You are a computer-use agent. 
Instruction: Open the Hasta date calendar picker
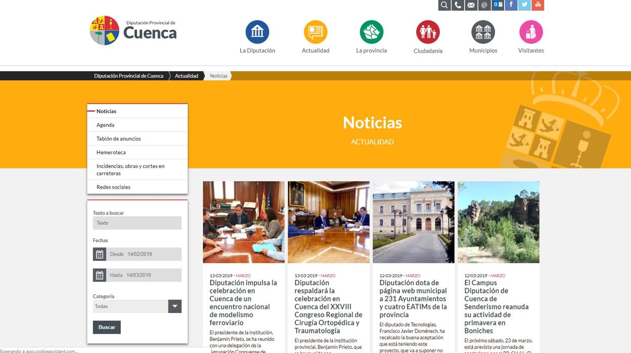(100, 275)
